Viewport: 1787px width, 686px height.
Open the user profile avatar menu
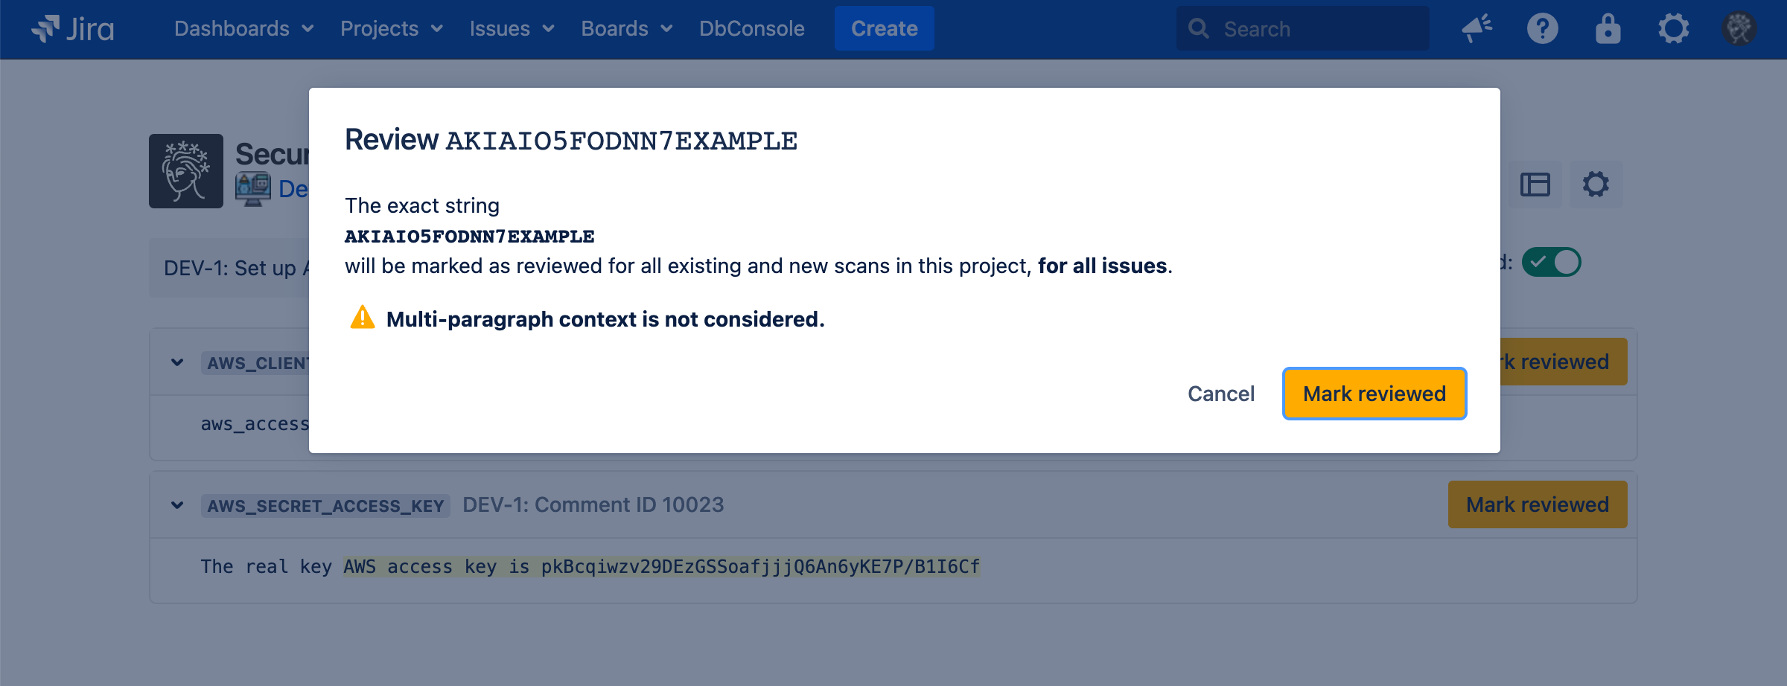[1739, 29]
